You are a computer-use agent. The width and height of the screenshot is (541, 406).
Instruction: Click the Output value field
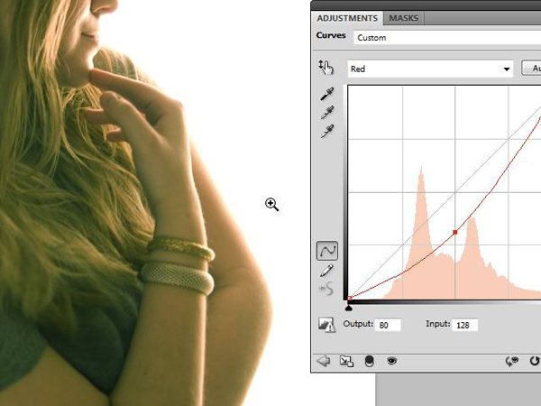tap(388, 325)
